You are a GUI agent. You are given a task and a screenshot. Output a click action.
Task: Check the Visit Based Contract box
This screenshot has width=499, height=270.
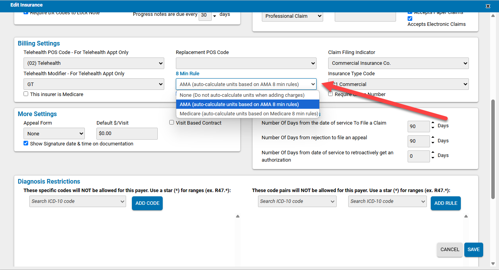point(171,122)
